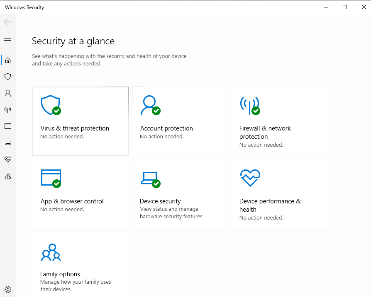Close the Windows Security window

tap(364, 7)
